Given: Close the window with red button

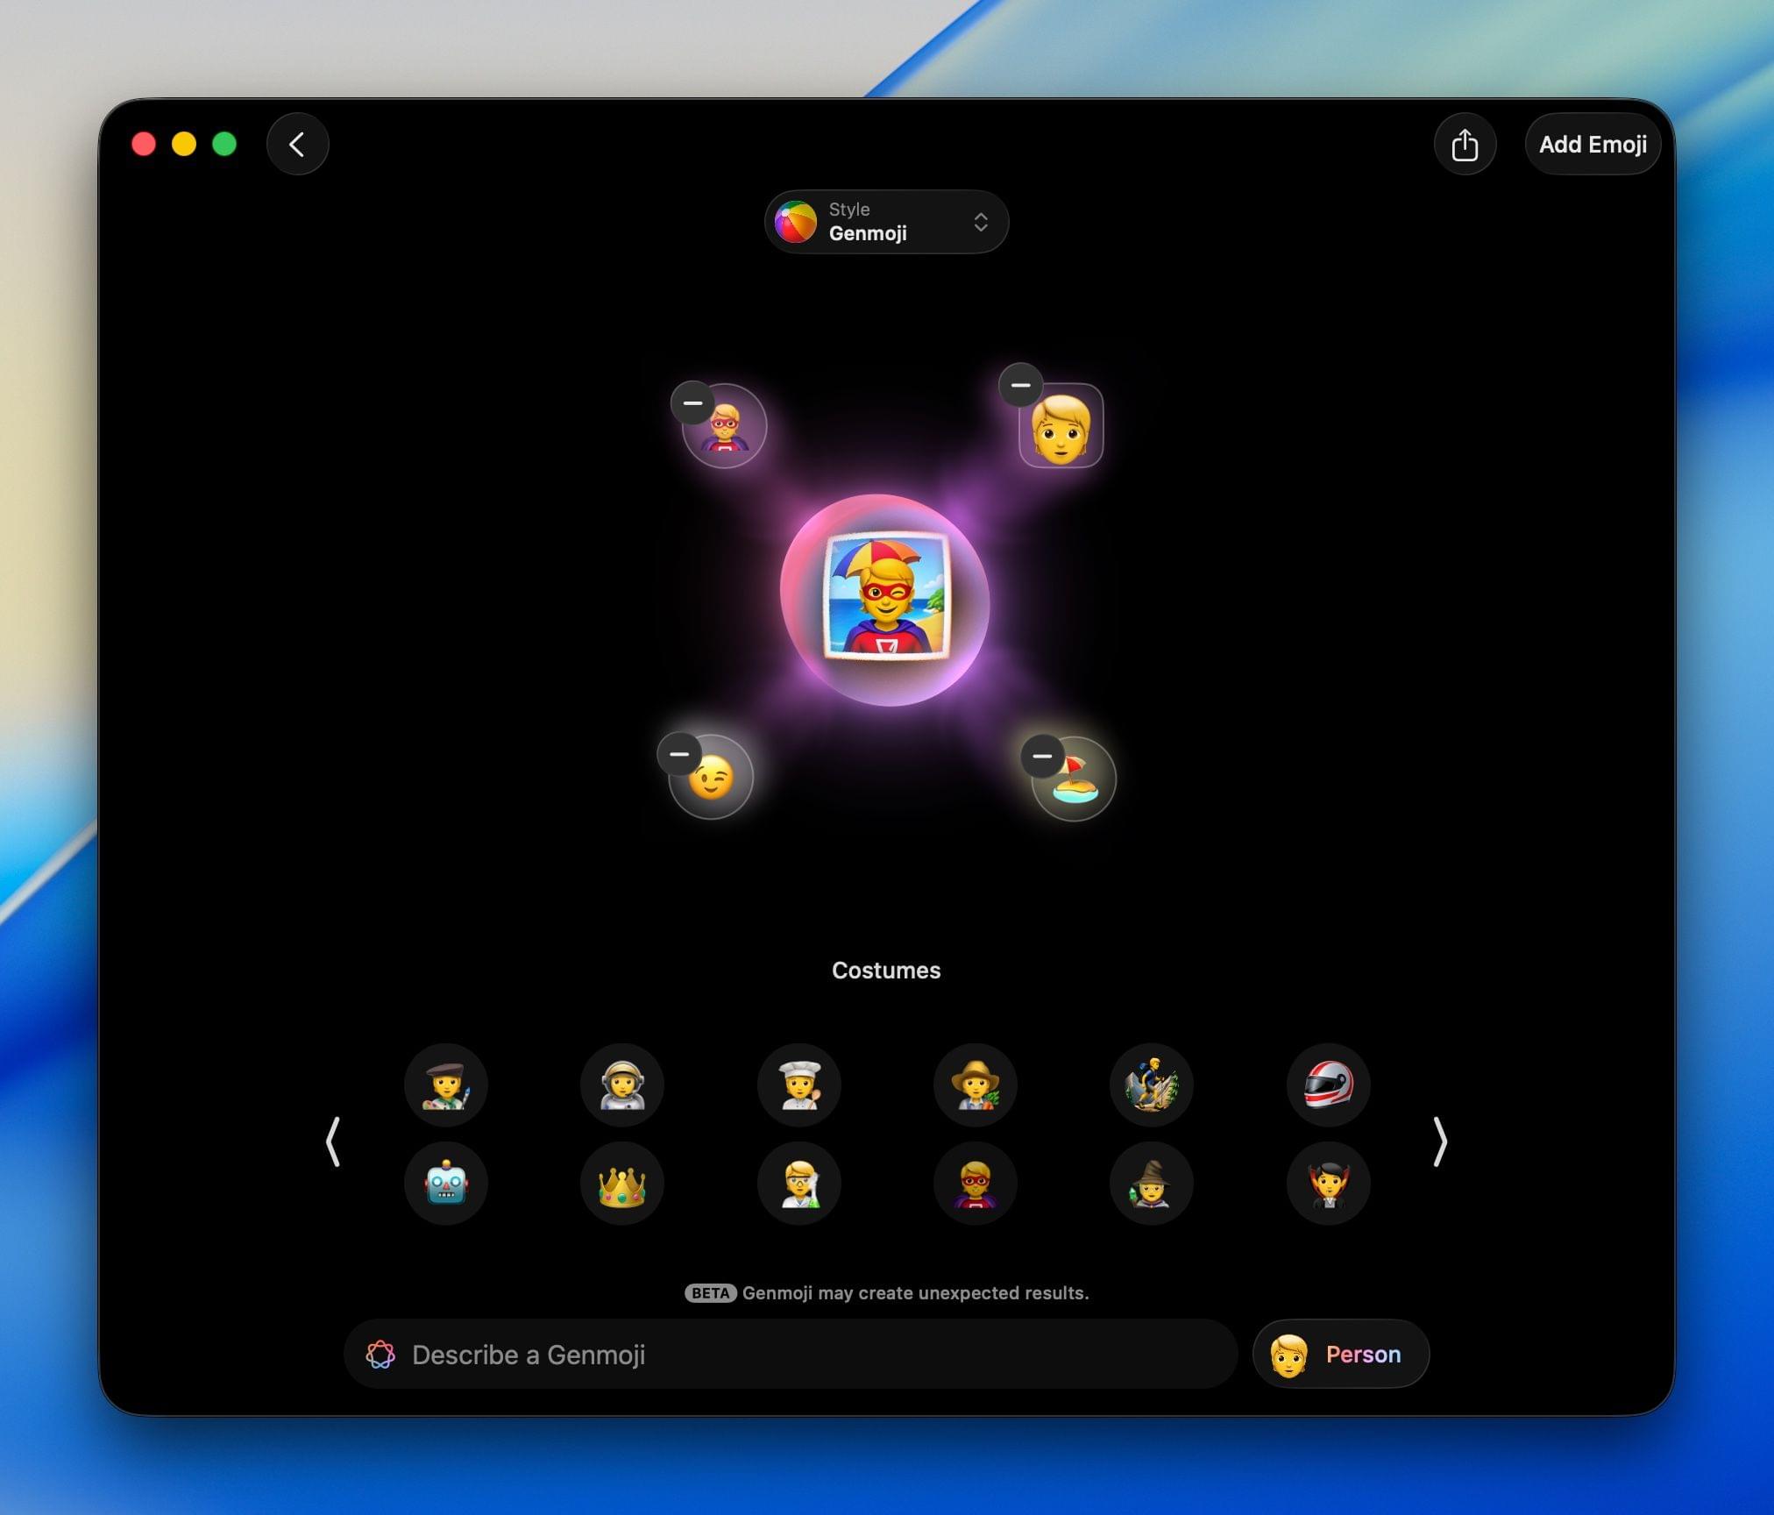Looking at the screenshot, I should [x=144, y=144].
